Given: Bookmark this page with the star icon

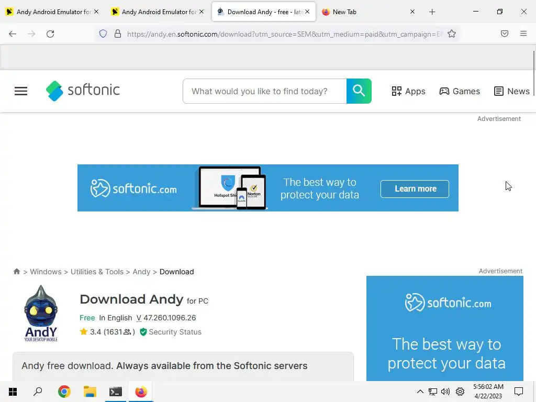Looking at the screenshot, I should coord(452,33).
